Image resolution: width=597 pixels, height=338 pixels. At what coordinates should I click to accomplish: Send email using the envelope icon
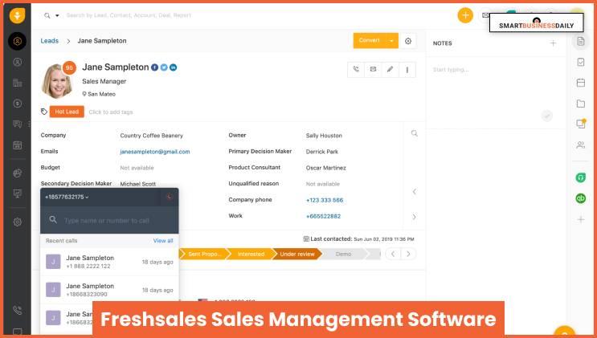pyautogui.click(x=373, y=69)
